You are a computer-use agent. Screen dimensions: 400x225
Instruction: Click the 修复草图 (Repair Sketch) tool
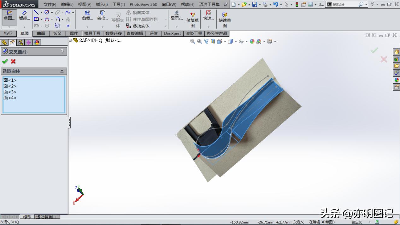point(192,19)
